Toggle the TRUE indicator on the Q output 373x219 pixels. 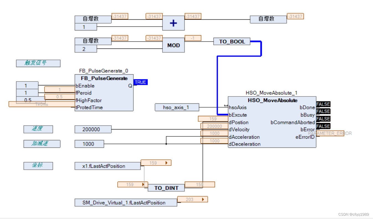pos(140,82)
